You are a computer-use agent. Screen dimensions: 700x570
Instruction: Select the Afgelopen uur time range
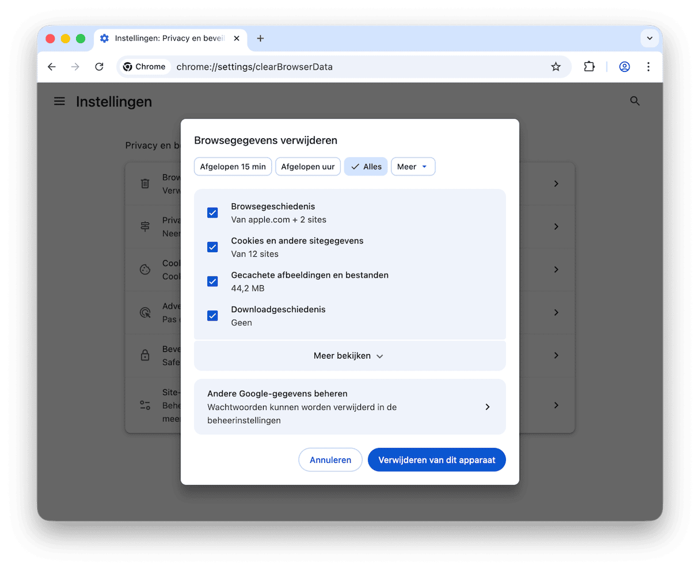click(308, 167)
